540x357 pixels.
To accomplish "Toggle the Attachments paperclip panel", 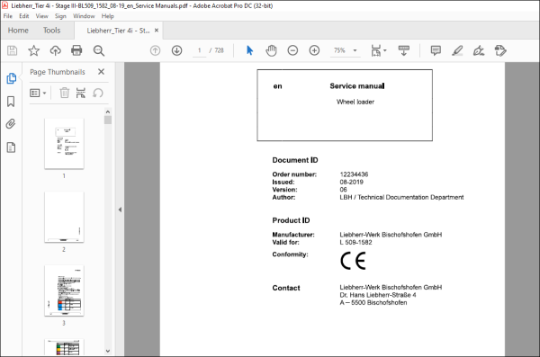I will (x=11, y=124).
